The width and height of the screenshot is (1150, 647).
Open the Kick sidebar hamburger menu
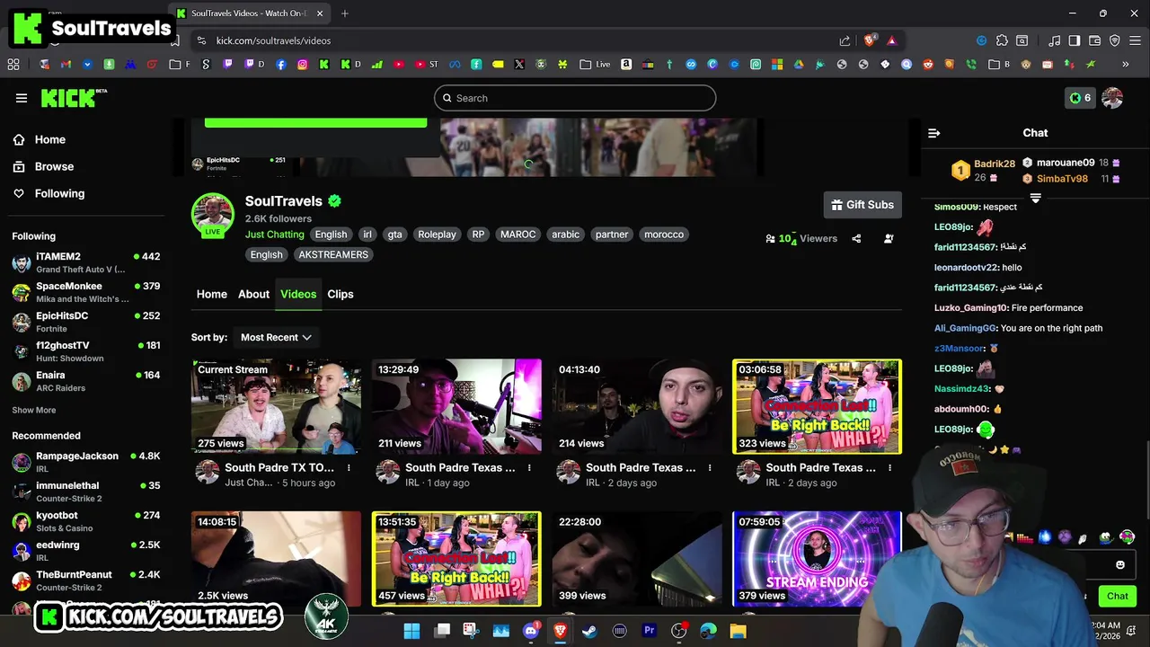tap(22, 98)
